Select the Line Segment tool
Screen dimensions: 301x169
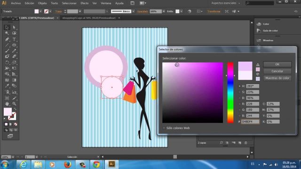(x=7, y=45)
